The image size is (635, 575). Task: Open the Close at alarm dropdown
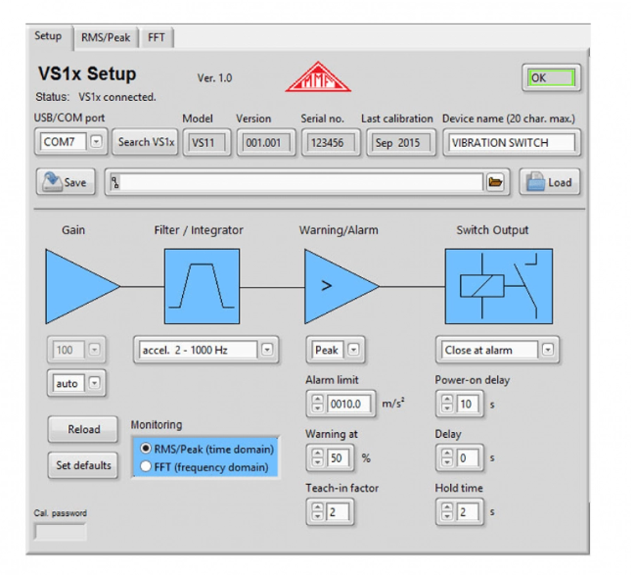point(548,350)
